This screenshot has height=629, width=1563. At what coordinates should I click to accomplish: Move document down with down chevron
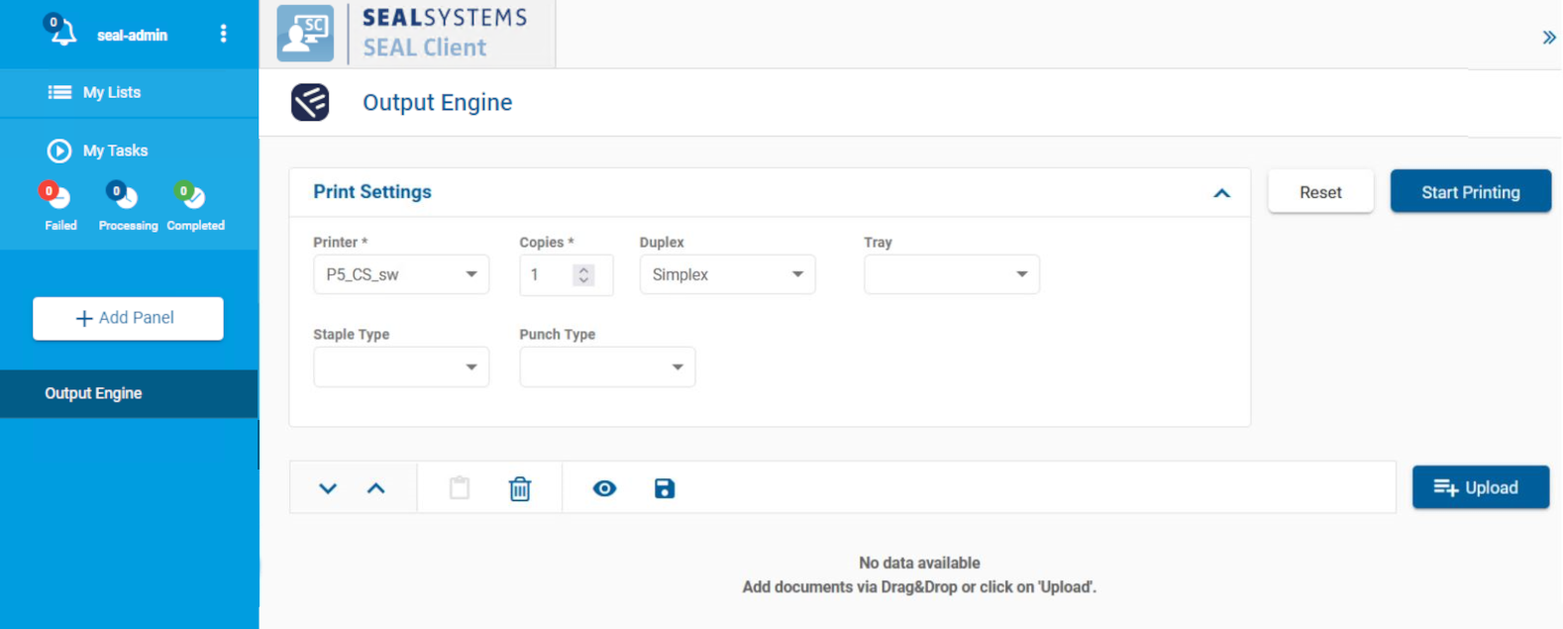[328, 488]
